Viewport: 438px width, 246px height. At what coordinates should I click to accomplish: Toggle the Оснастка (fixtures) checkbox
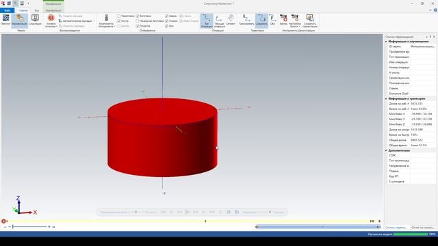138,26
